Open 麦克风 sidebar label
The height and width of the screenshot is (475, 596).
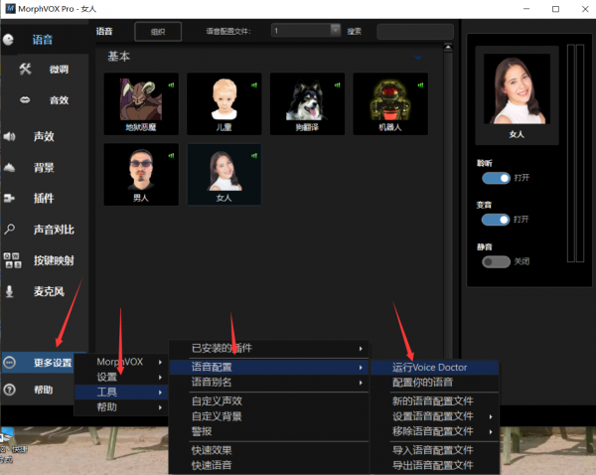(49, 292)
